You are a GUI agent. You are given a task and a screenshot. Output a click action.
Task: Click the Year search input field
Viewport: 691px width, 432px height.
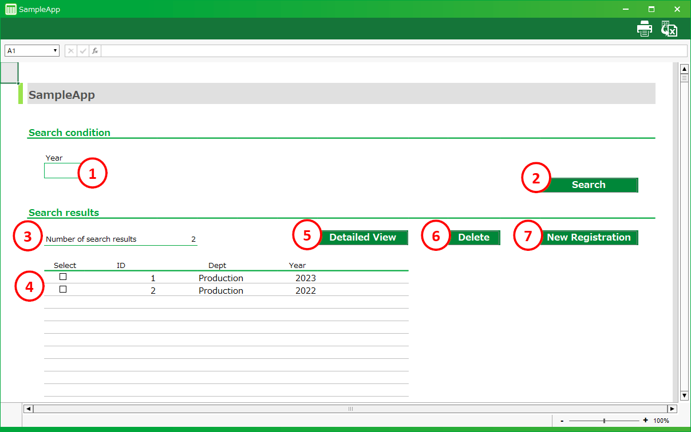(61, 171)
